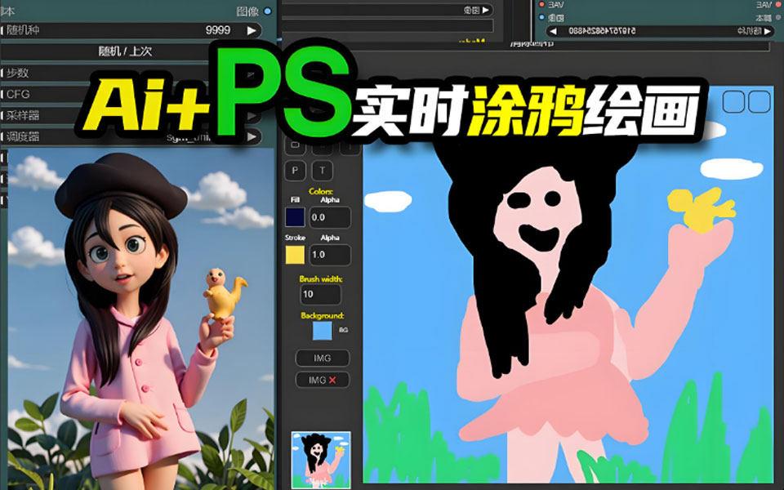Click the IMG button
The width and height of the screenshot is (784, 490).
click(323, 358)
